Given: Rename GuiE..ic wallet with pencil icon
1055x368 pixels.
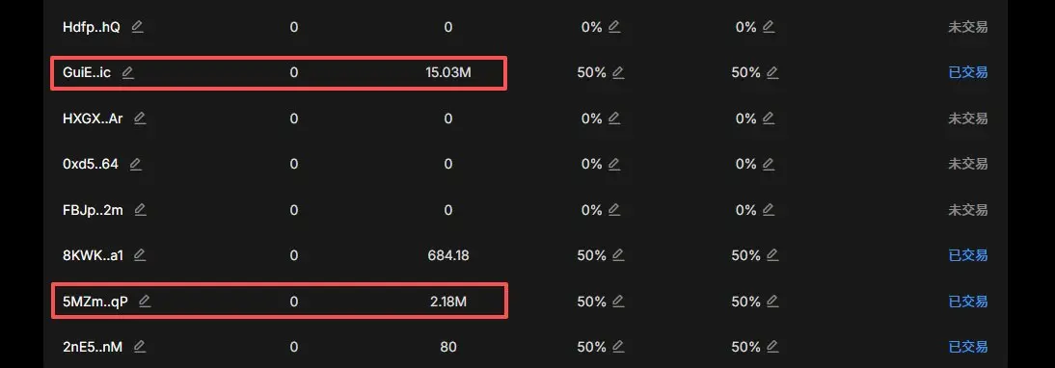Looking at the screenshot, I should pos(128,72).
